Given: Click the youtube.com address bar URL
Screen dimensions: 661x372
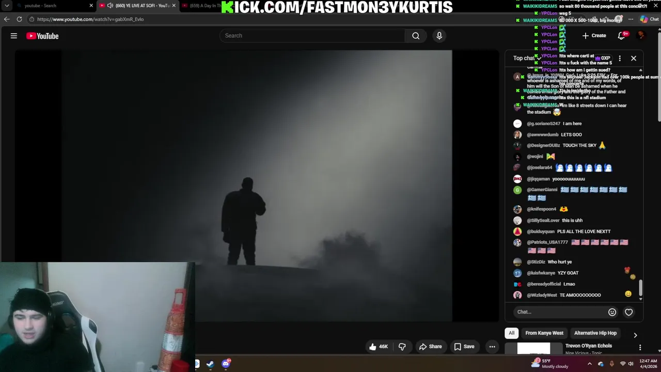Looking at the screenshot, I should pos(90,19).
